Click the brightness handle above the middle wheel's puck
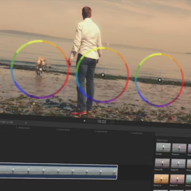This screenshot has height=191, width=191. tap(103, 66)
